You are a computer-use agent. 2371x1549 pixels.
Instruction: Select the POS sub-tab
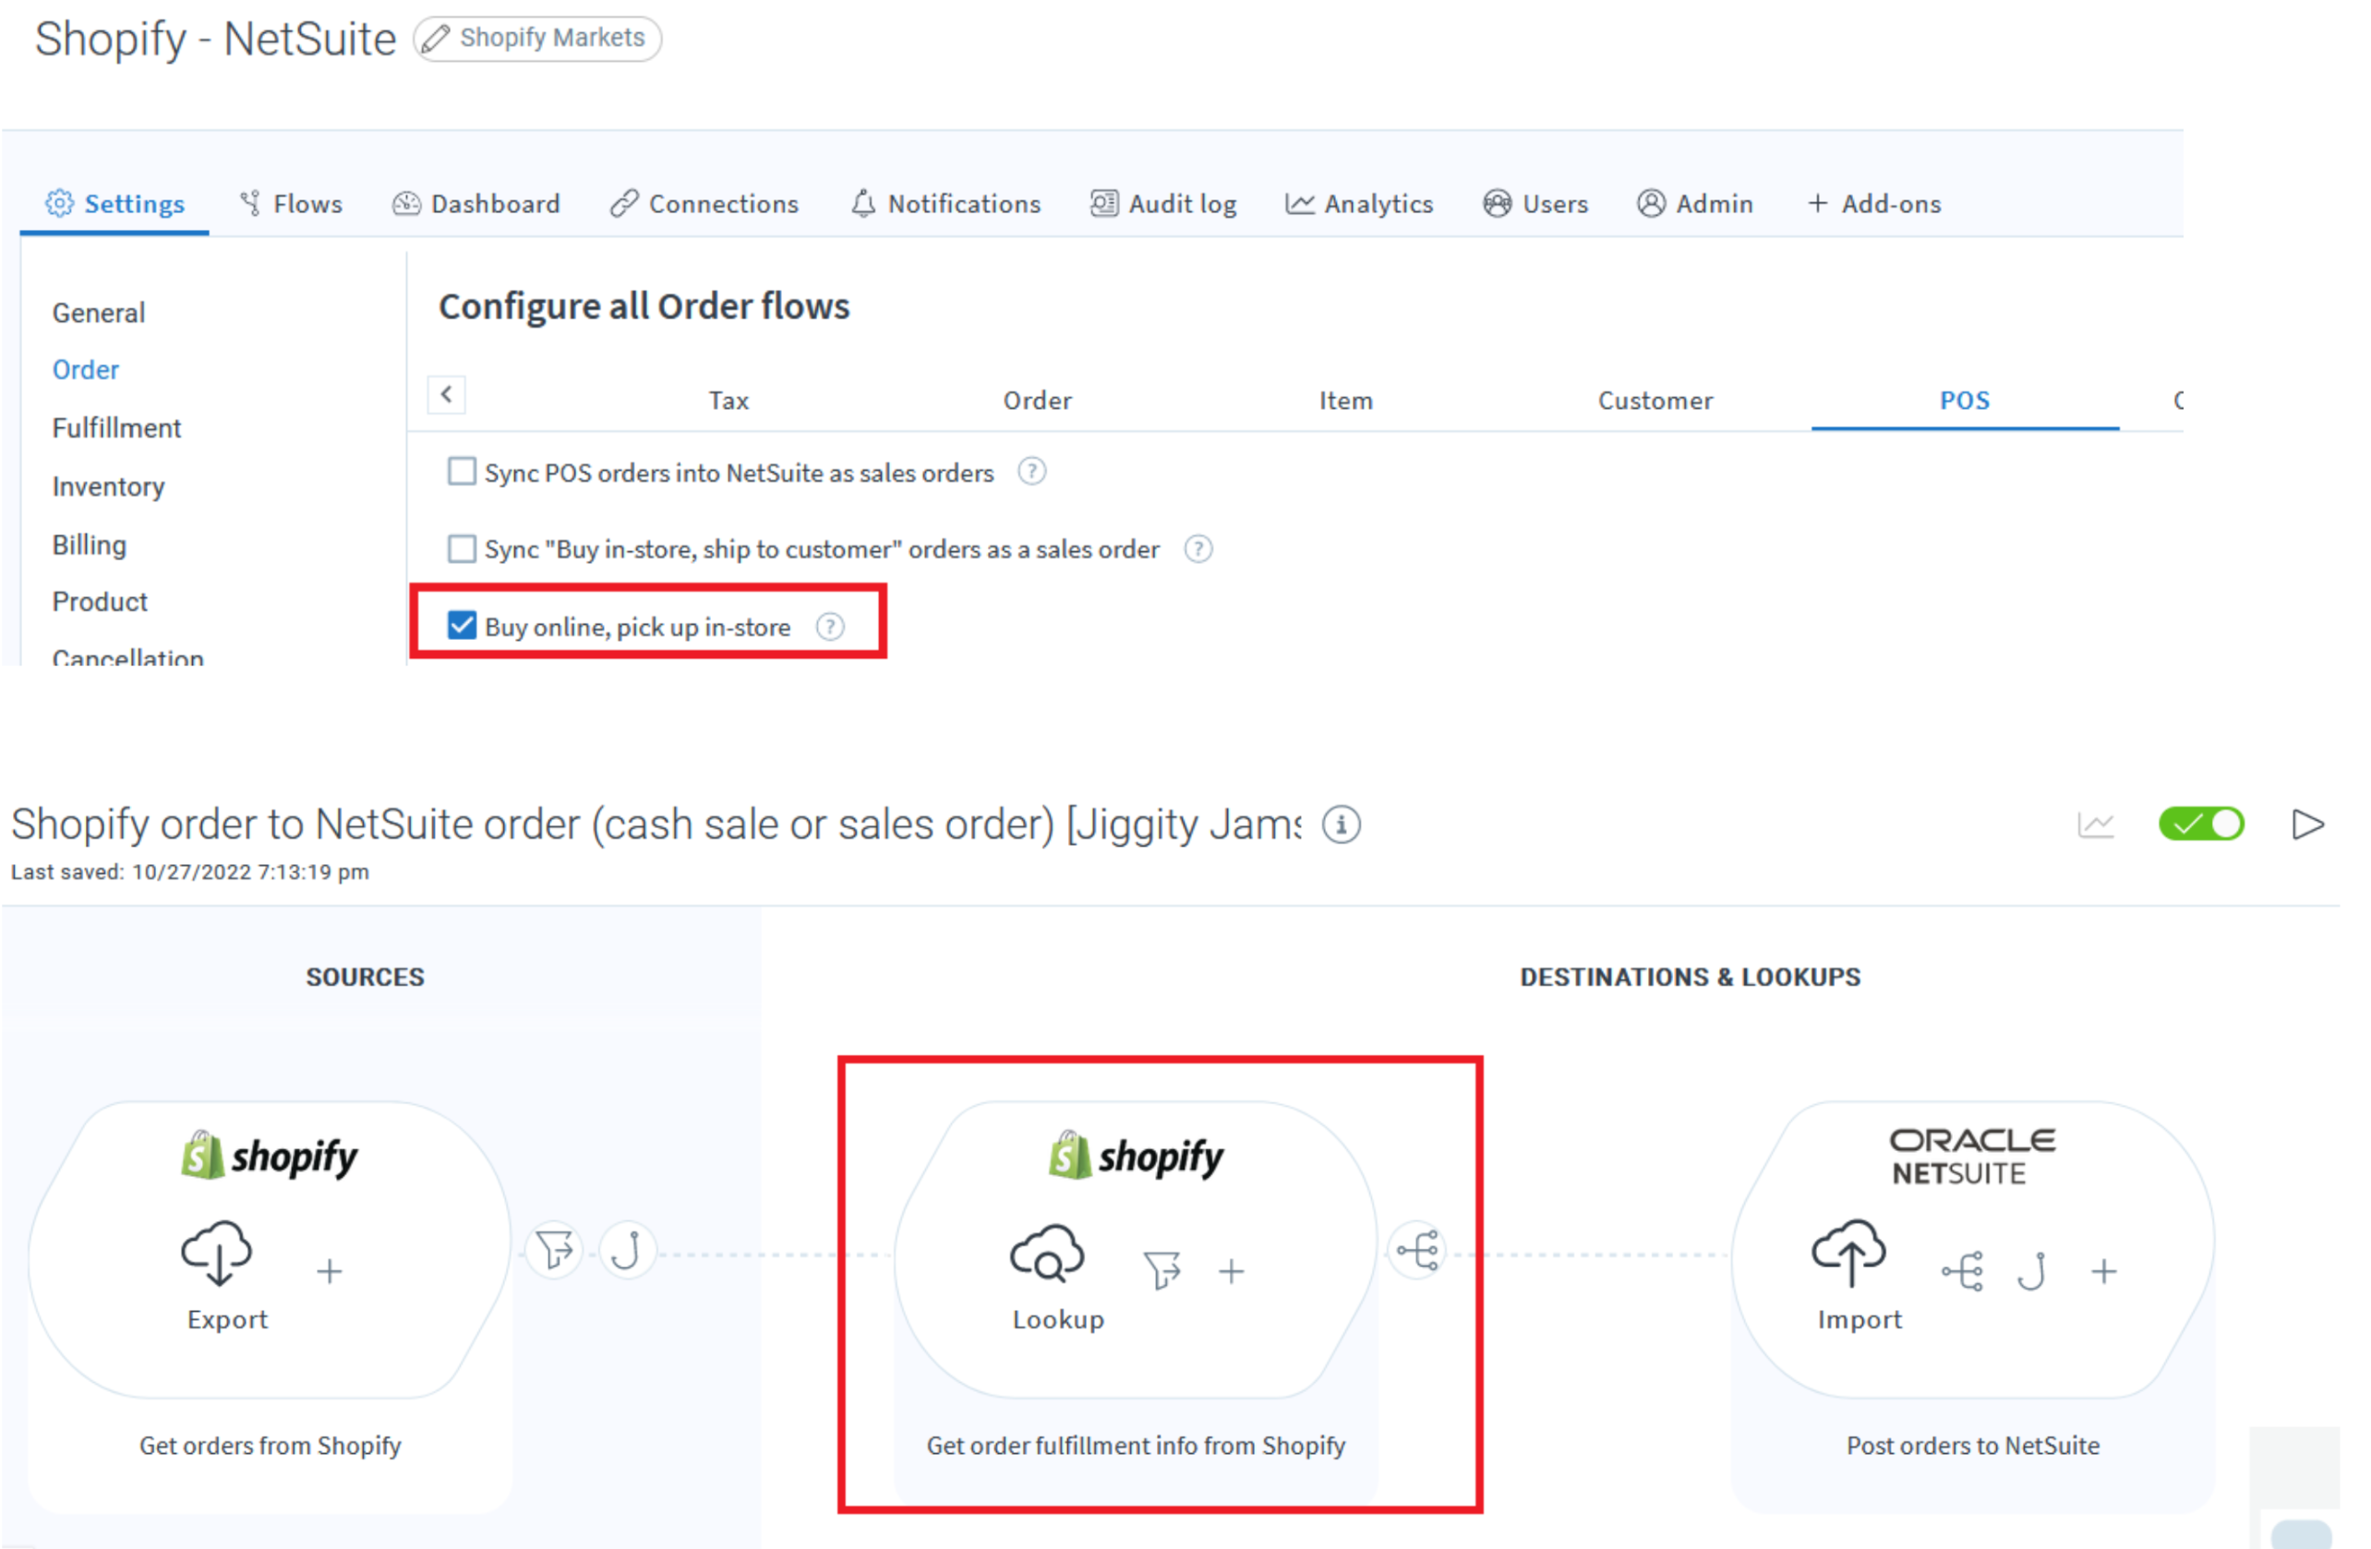click(1966, 402)
